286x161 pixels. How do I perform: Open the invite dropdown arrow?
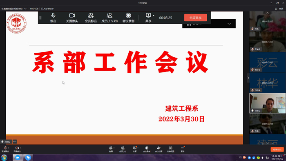(114, 148)
